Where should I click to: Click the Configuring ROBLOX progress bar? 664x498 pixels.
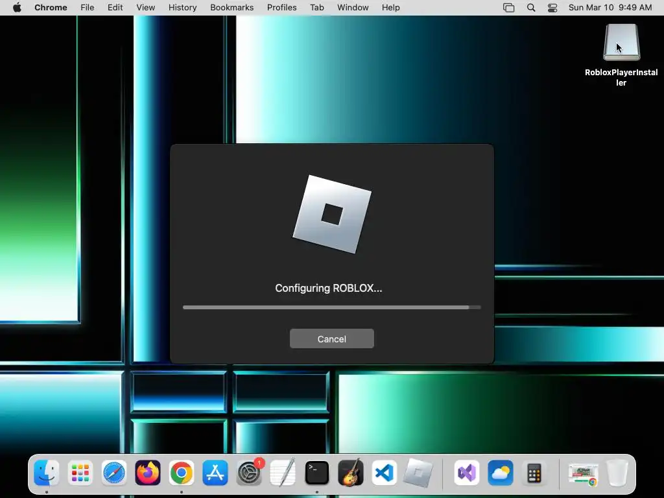click(x=331, y=307)
